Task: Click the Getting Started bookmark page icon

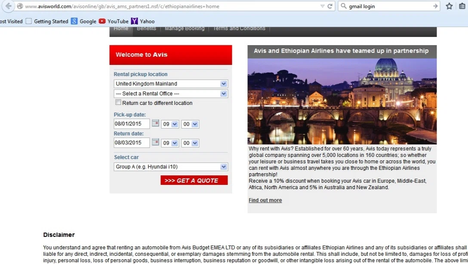Action: [29, 21]
